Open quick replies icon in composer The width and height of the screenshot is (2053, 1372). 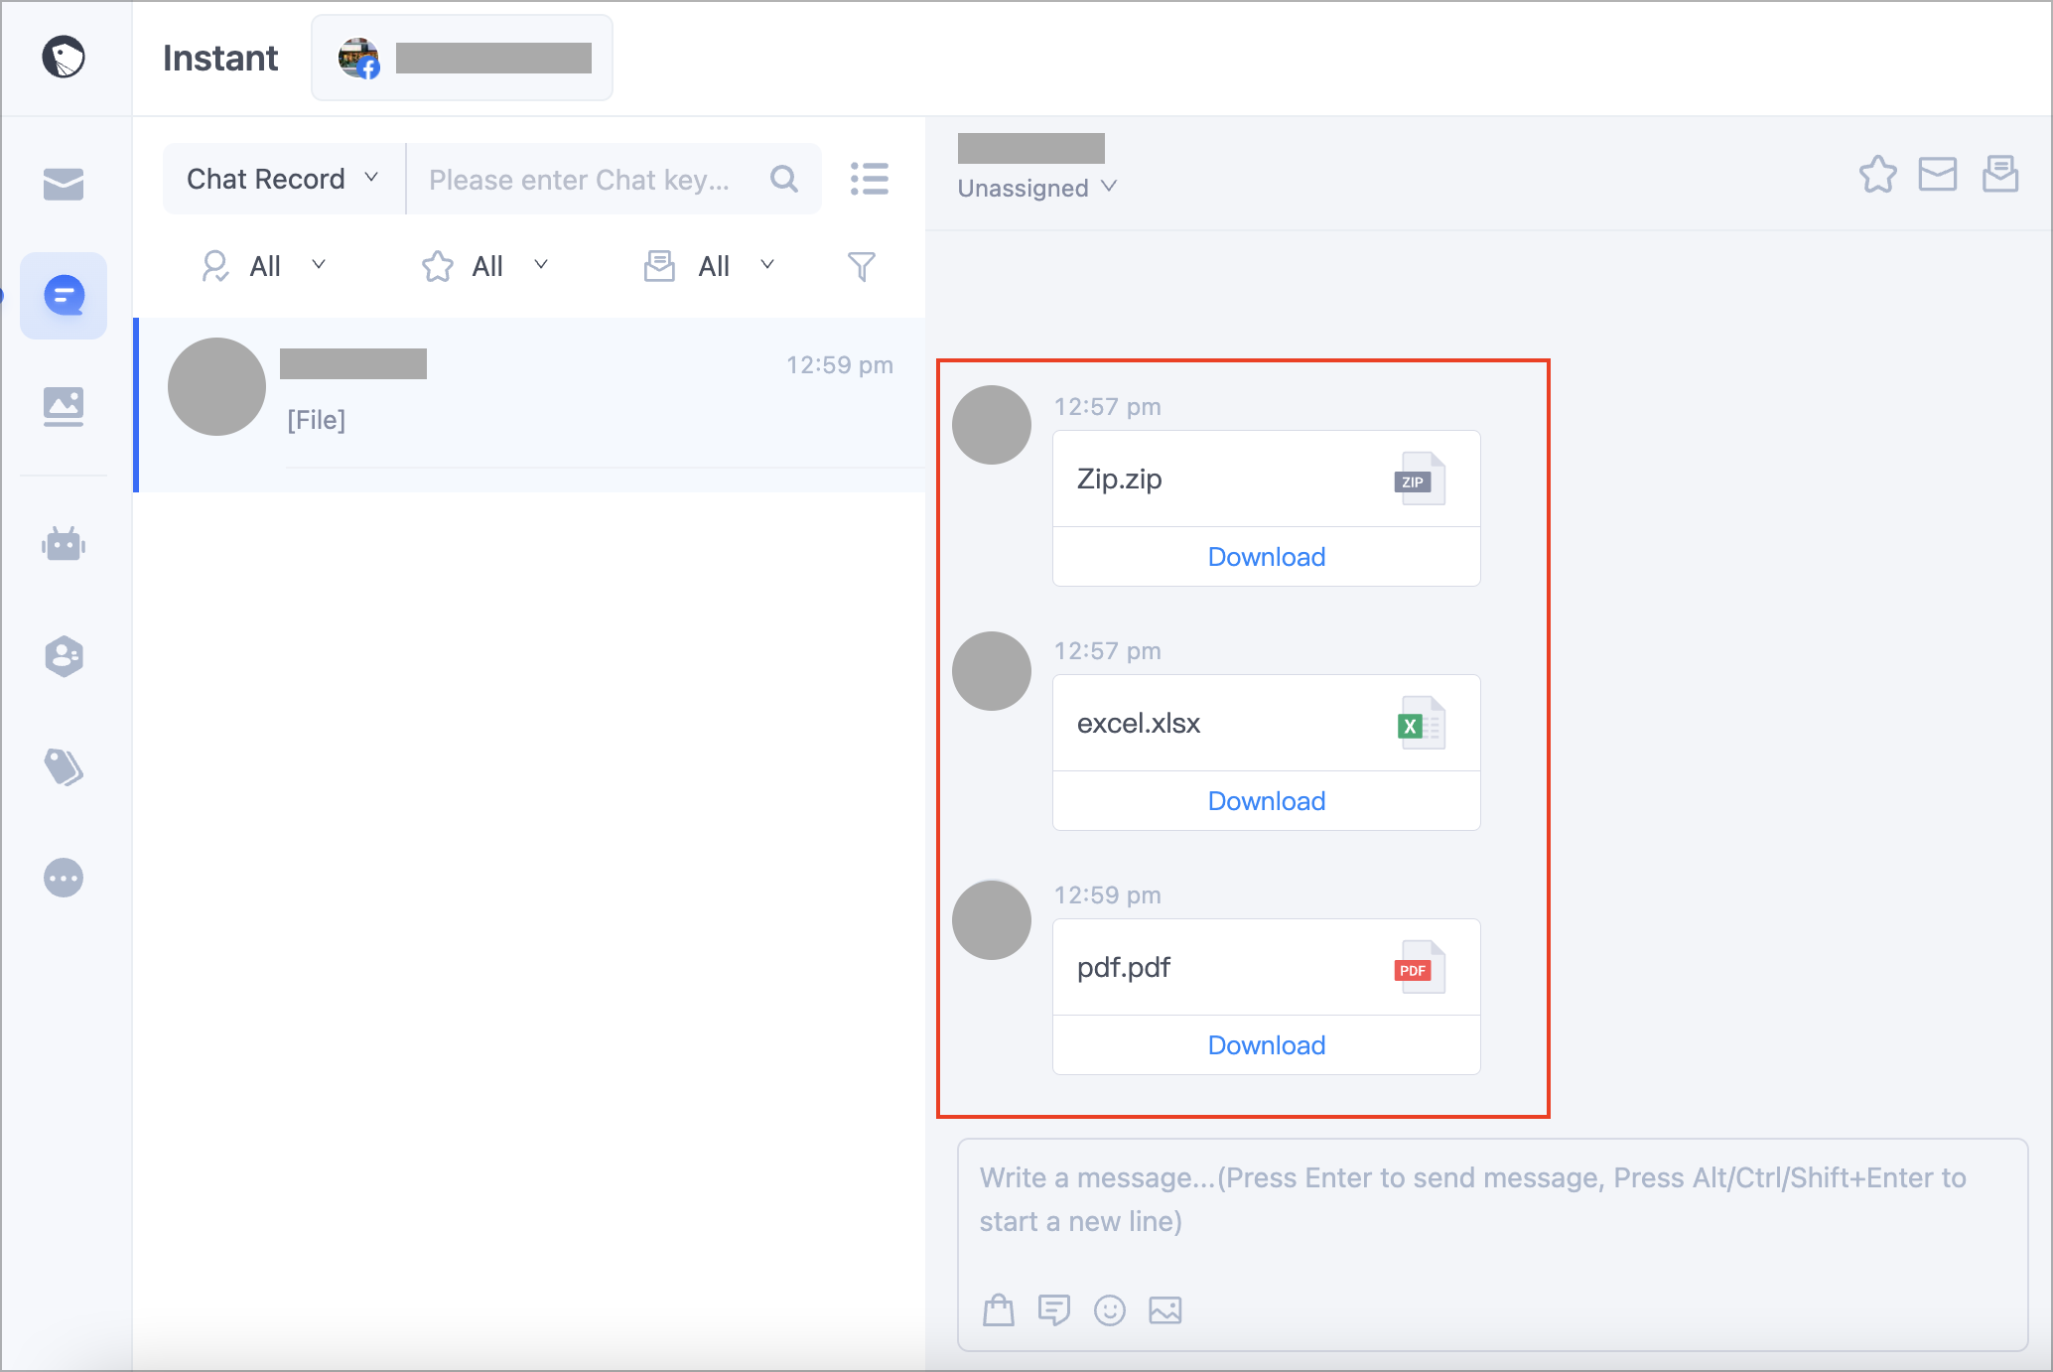pos(1054,1310)
